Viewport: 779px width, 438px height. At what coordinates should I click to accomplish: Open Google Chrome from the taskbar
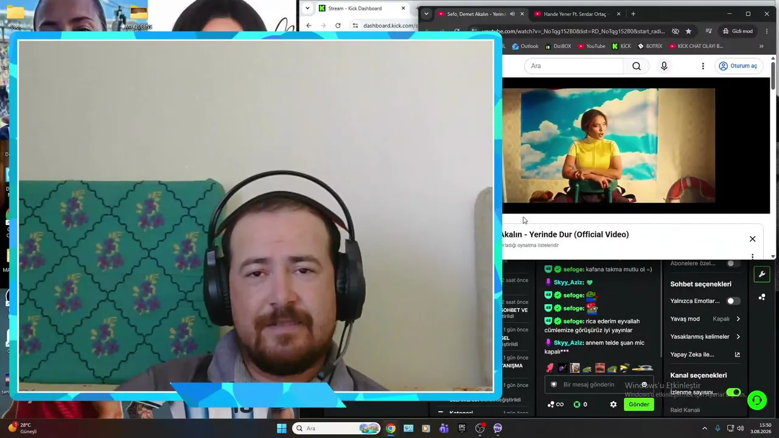click(391, 428)
